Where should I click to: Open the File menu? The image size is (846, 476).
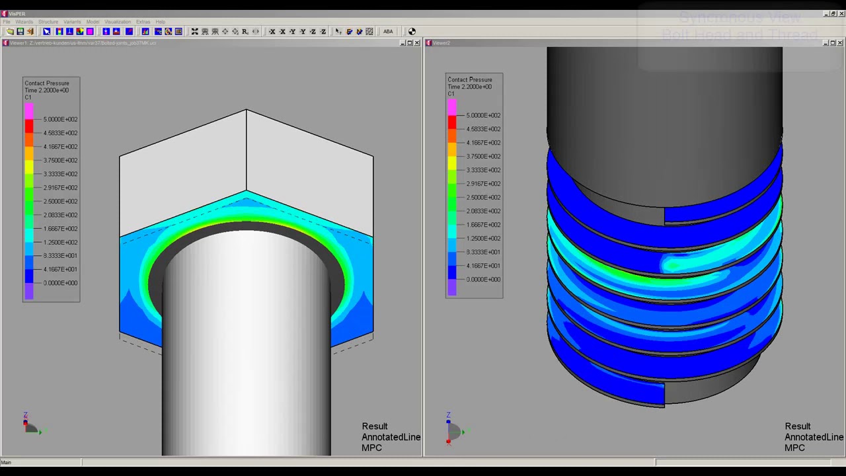coord(6,22)
